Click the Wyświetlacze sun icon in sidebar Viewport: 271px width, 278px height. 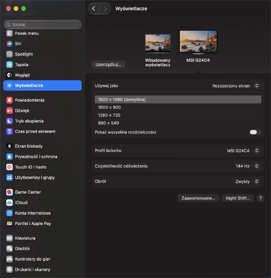[x=9, y=86]
